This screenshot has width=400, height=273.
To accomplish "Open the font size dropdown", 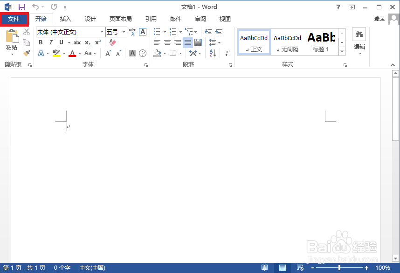I will coord(124,32).
